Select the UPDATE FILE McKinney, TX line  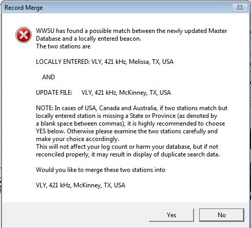click(103, 93)
